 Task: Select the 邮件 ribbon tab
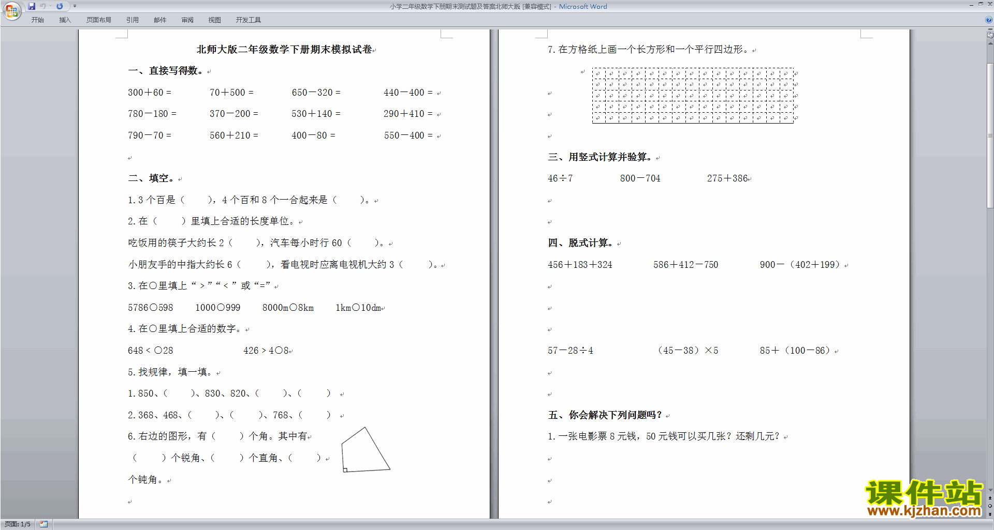pos(160,20)
